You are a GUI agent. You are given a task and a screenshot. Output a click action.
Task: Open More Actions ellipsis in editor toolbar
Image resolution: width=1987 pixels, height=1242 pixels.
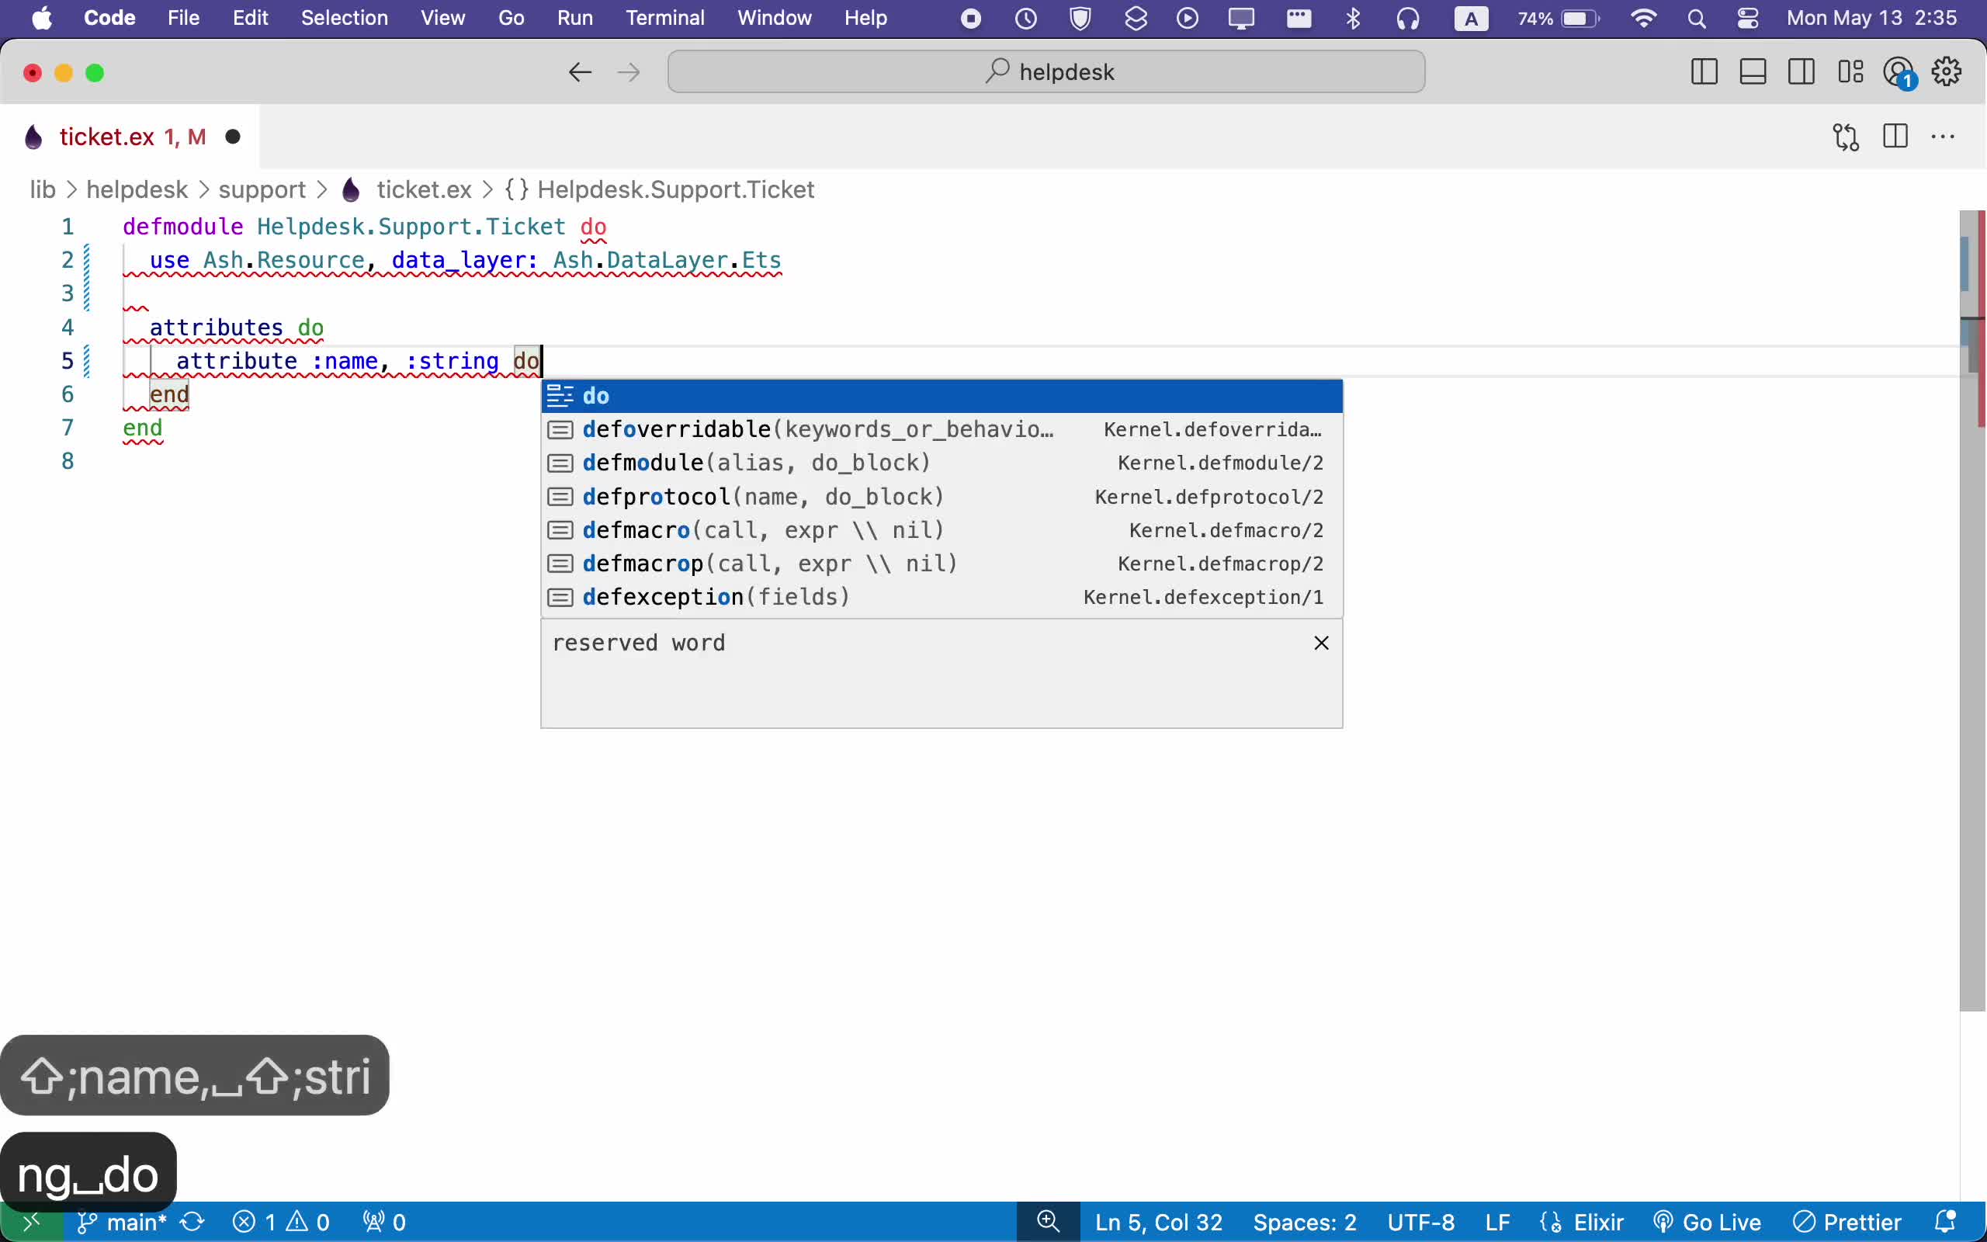pos(1943,137)
